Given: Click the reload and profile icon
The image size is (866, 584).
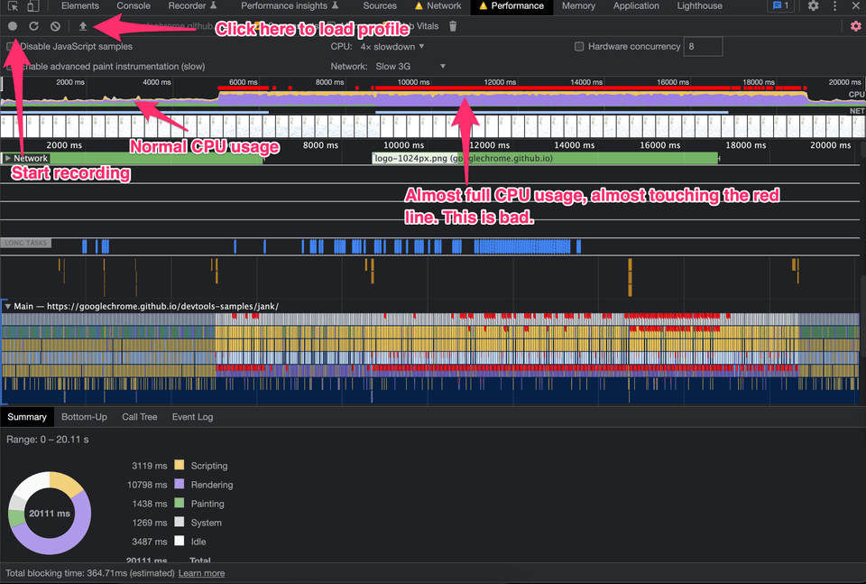Looking at the screenshot, I should click(x=33, y=27).
